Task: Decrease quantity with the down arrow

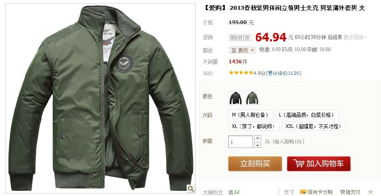Action: (x=257, y=145)
